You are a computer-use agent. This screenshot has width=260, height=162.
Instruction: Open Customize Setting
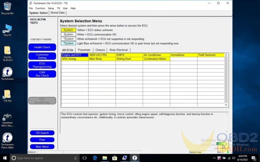click(x=42, y=56)
